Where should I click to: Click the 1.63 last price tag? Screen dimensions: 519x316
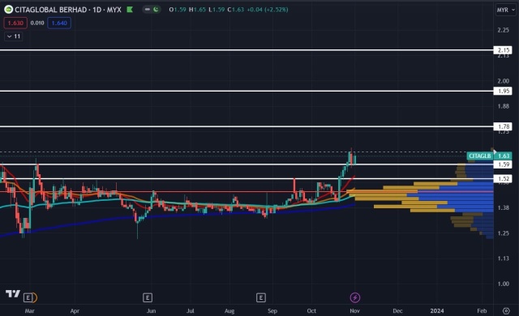pos(503,156)
